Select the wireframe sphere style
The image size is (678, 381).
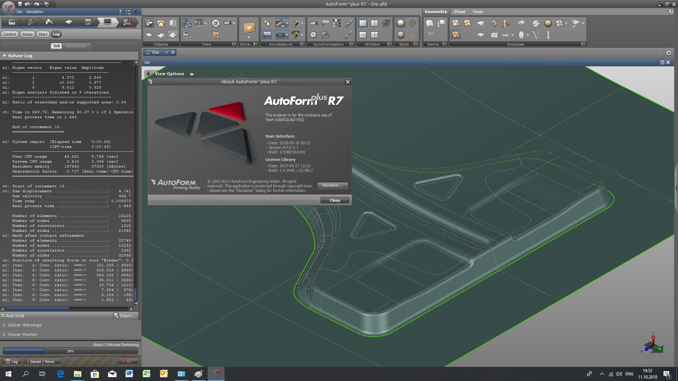pyautogui.click(x=412, y=23)
